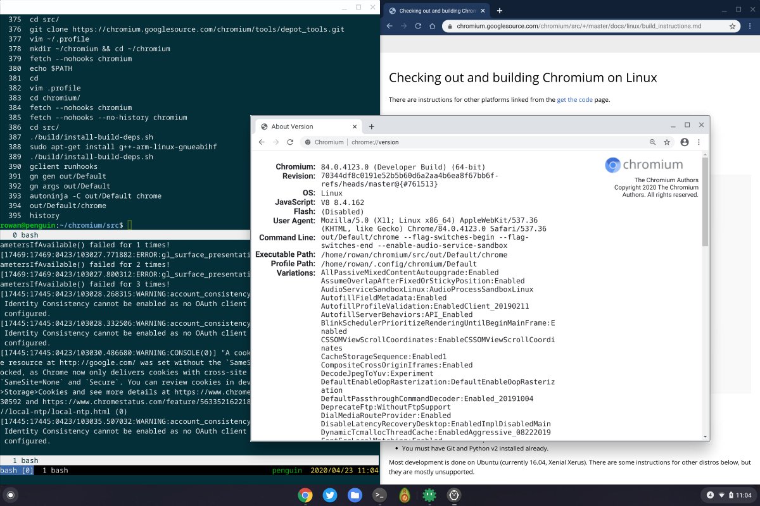Open the profile avatar in the About Version window
The width and height of the screenshot is (760, 506).
(x=685, y=142)
